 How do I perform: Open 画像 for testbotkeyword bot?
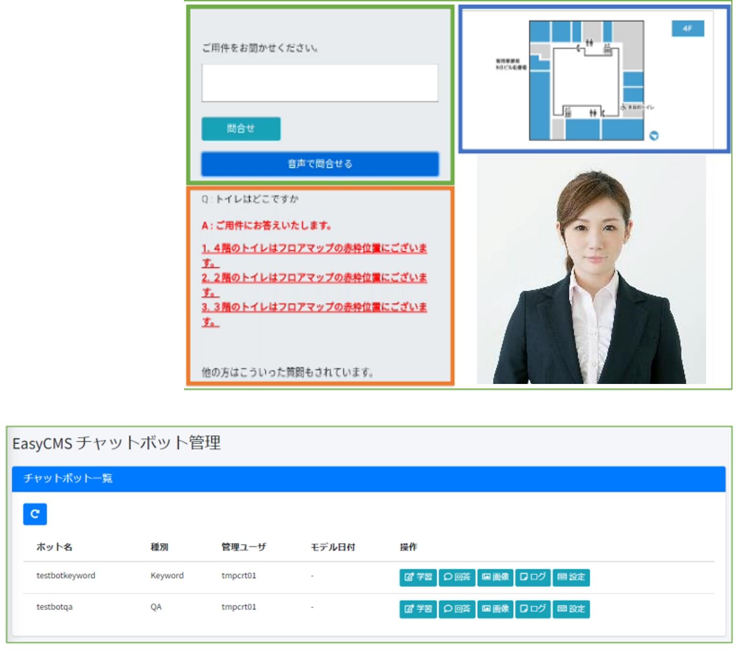(x=495, y=577)
